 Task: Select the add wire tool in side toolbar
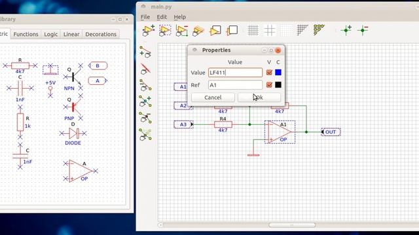(x=145, y=52)
